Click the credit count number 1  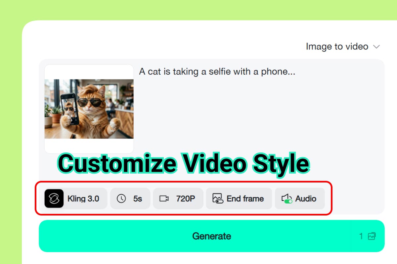pos(361,236)
